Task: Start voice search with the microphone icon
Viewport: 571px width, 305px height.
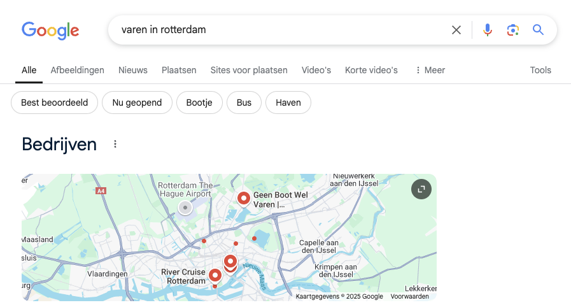Action: pos(487,30)
